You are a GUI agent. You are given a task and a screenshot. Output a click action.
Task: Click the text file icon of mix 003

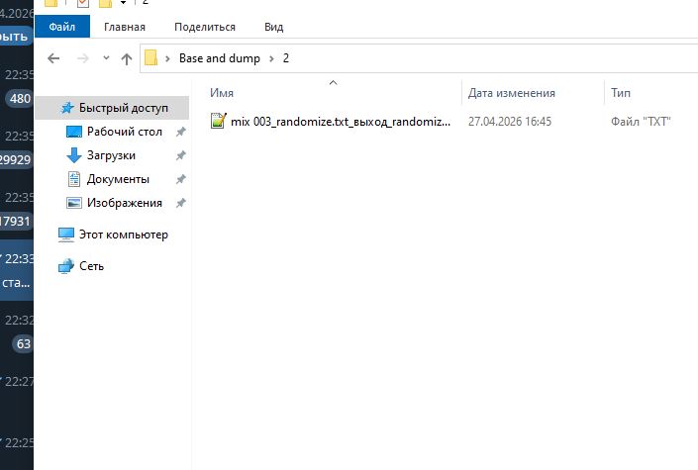point(218,121)
